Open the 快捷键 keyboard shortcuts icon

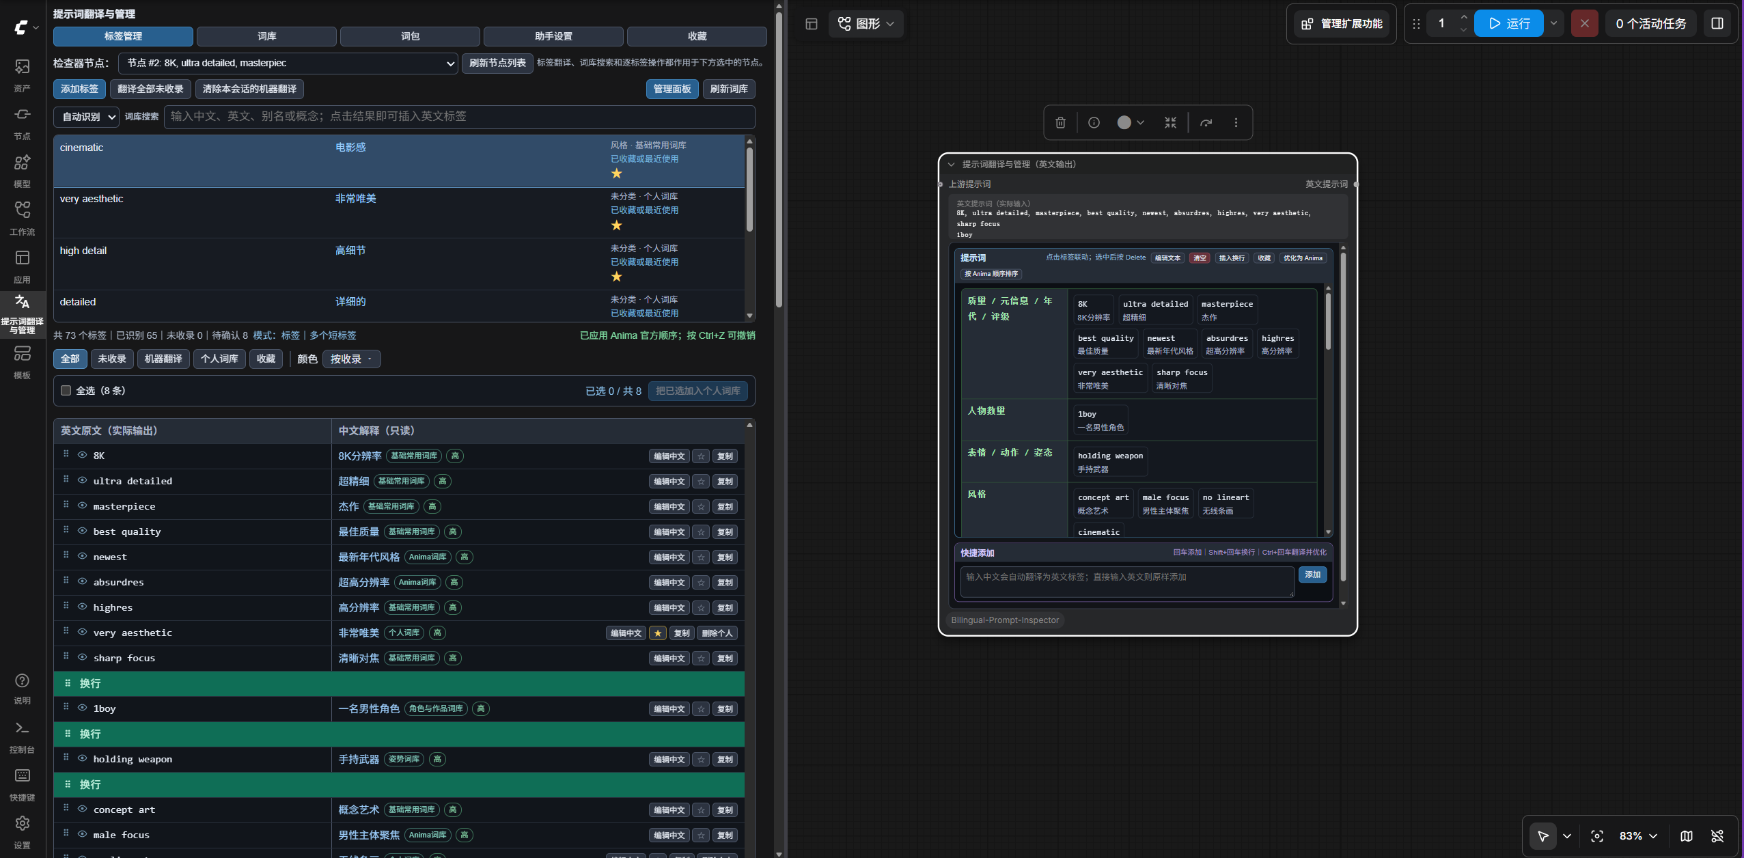[x=22, y=784]
